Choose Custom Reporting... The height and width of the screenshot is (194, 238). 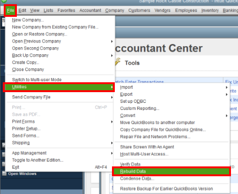click(171, 108)
